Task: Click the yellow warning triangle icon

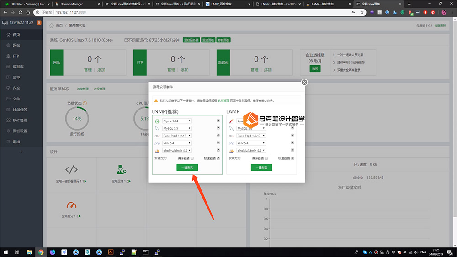Action: click(156, 101)
